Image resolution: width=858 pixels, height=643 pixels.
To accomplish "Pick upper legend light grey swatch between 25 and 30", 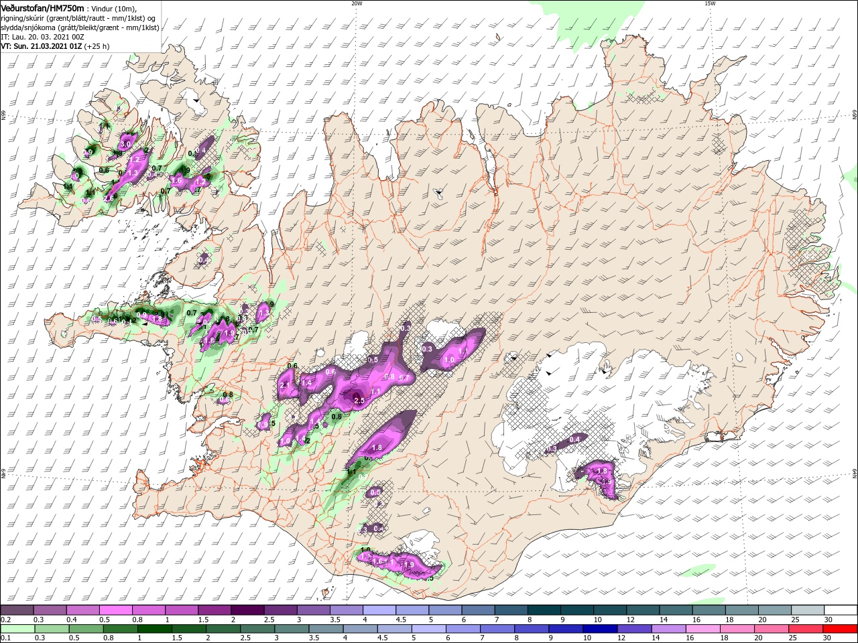I will (x=808, y=610).
